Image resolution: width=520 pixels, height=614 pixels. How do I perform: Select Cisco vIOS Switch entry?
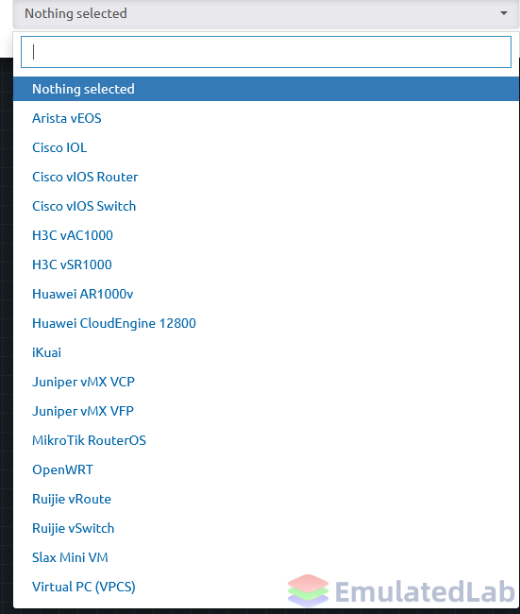click(266, 206)
